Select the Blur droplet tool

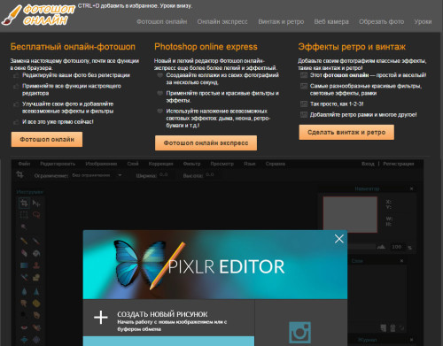(24, 292)
